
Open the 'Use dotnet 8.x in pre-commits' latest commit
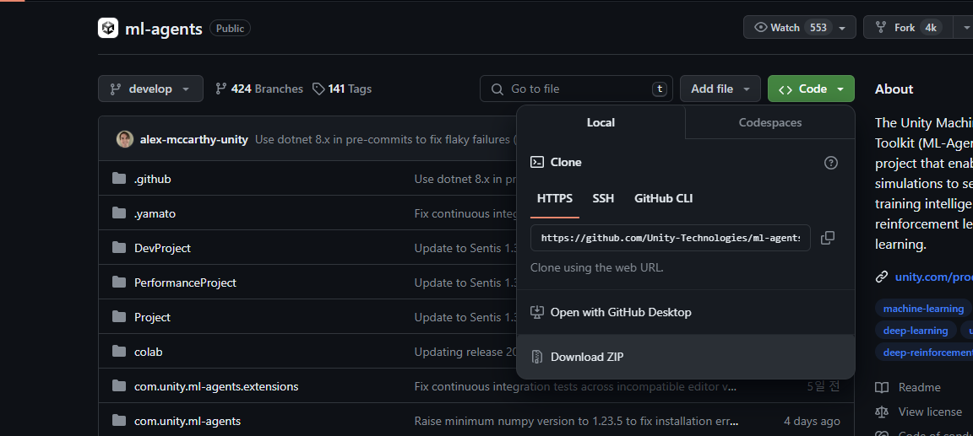pyautogui.click(x=385, y=139)
